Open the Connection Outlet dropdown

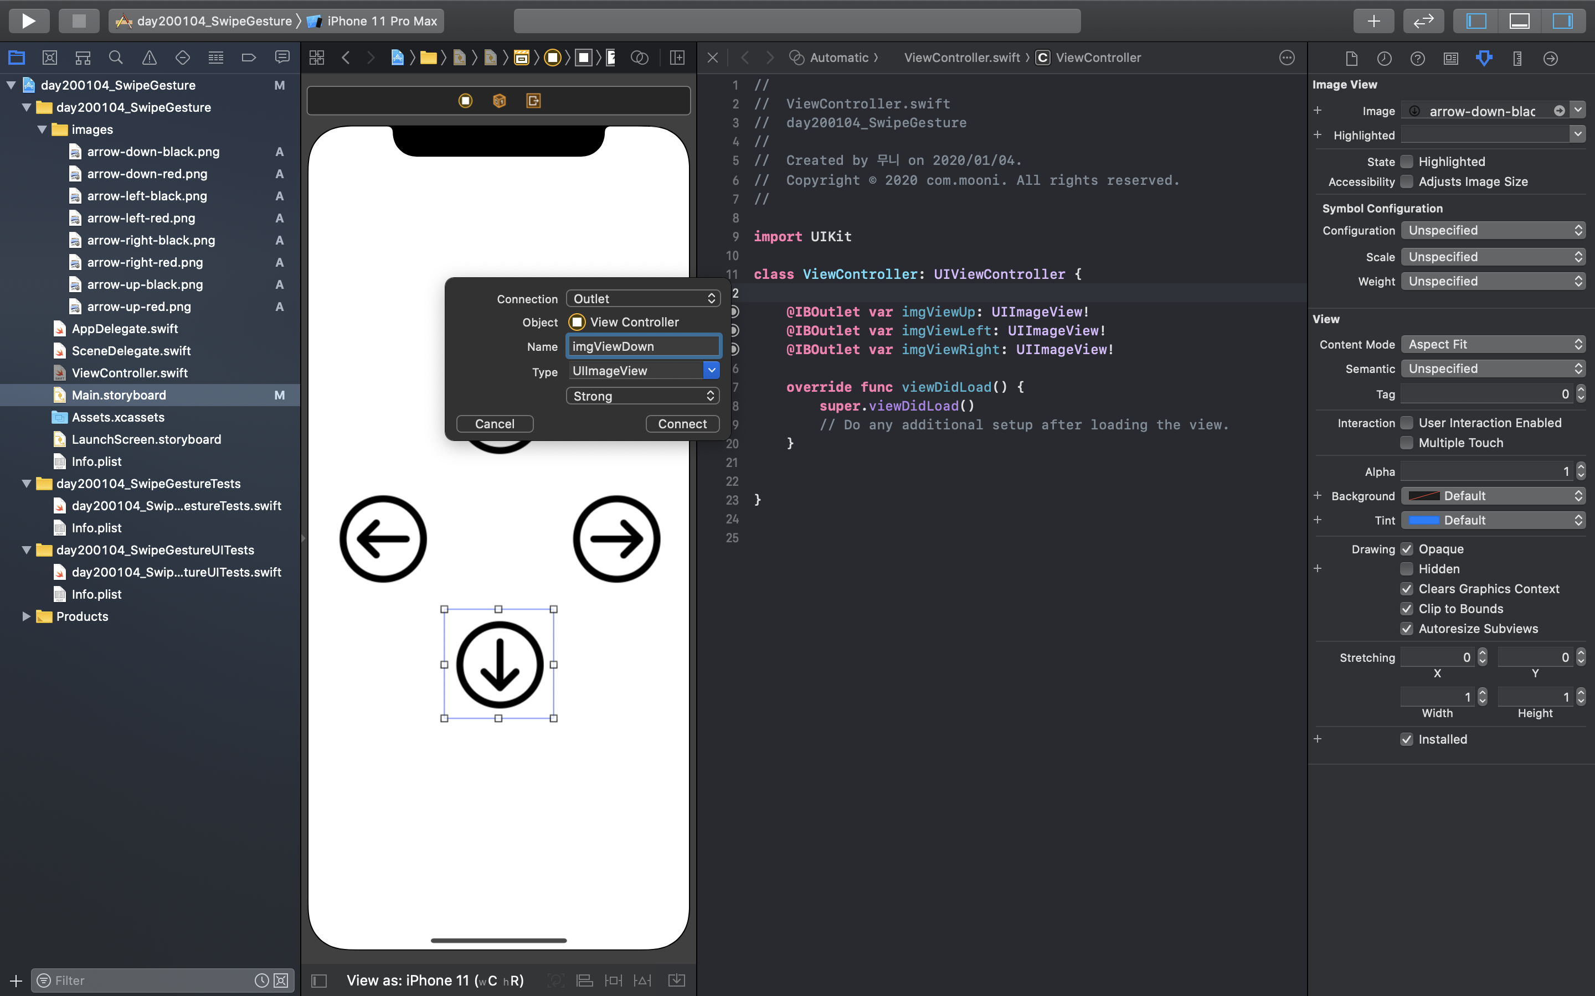[x=642, y=299]
